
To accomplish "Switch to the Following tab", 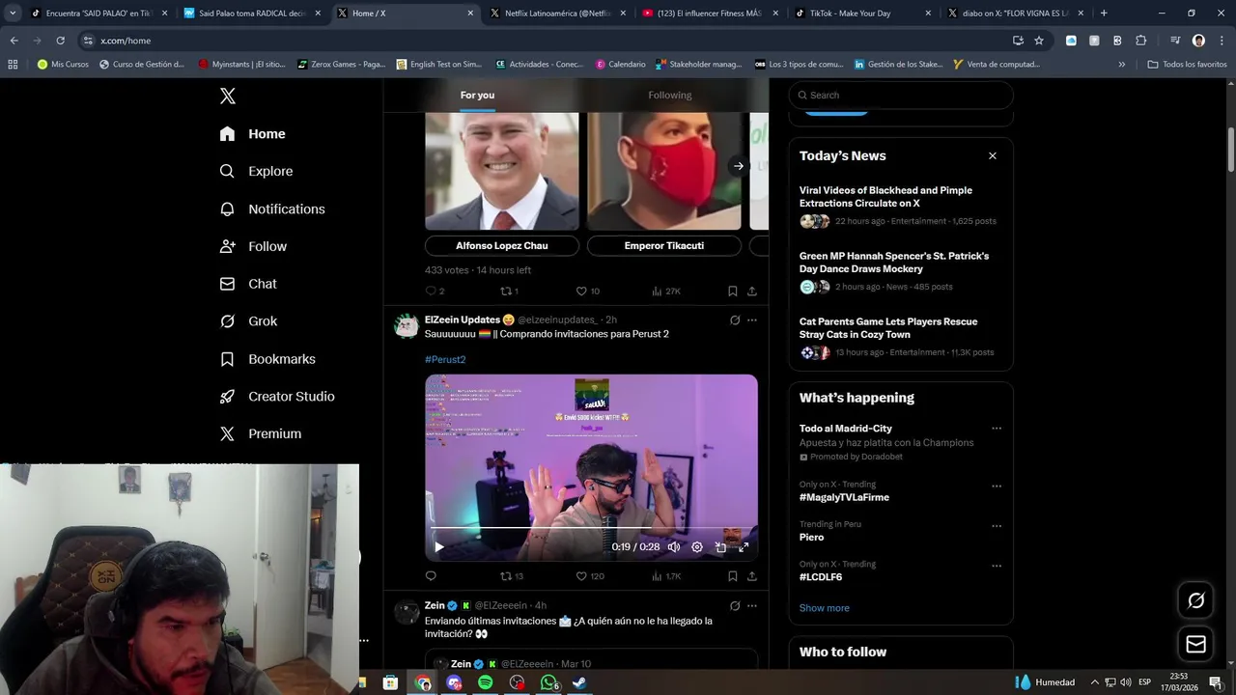I will [670, 95].
